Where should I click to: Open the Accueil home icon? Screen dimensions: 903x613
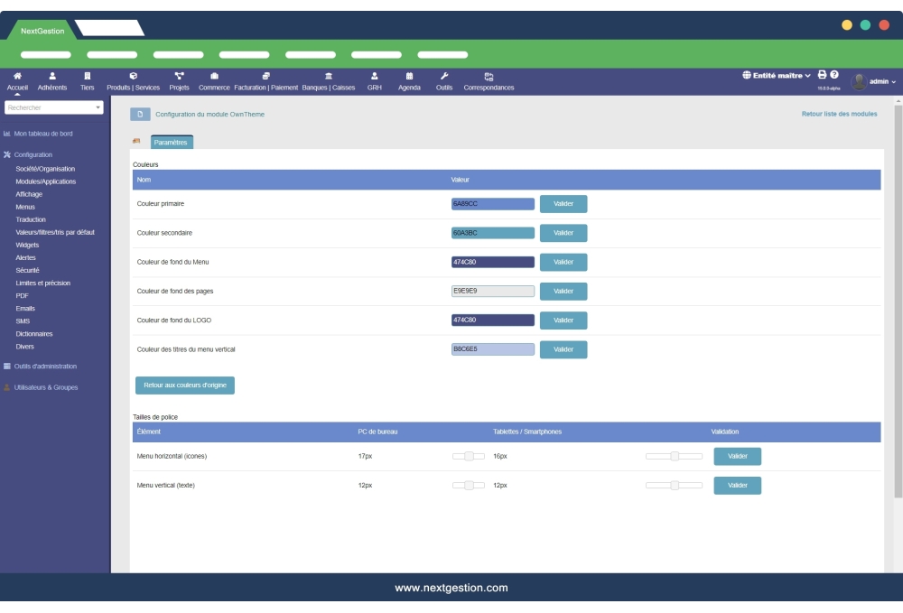click(x=18, y=76)
